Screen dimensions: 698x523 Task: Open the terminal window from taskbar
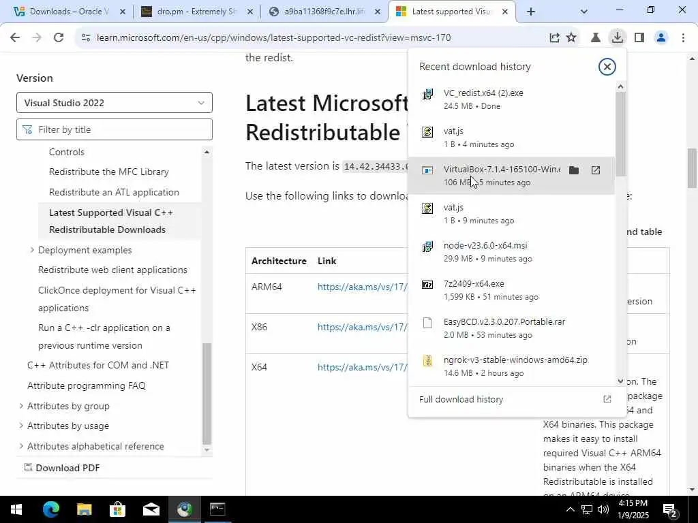click(217, 509)
